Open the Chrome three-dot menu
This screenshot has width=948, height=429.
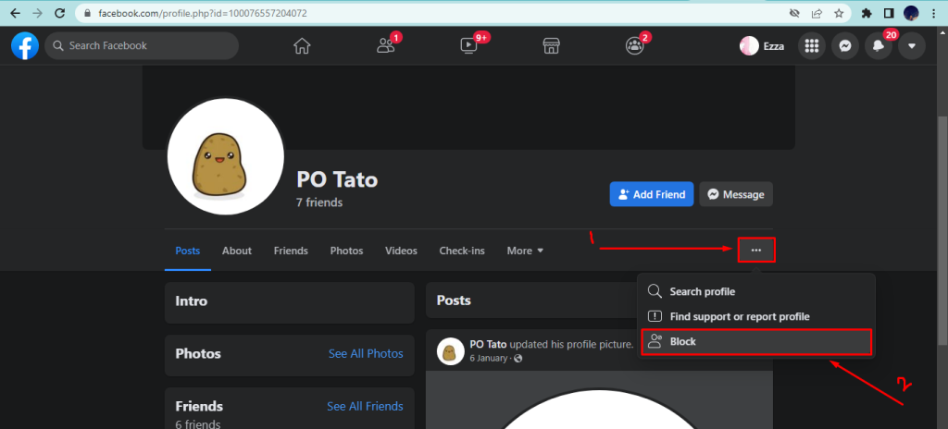[934, 13]
